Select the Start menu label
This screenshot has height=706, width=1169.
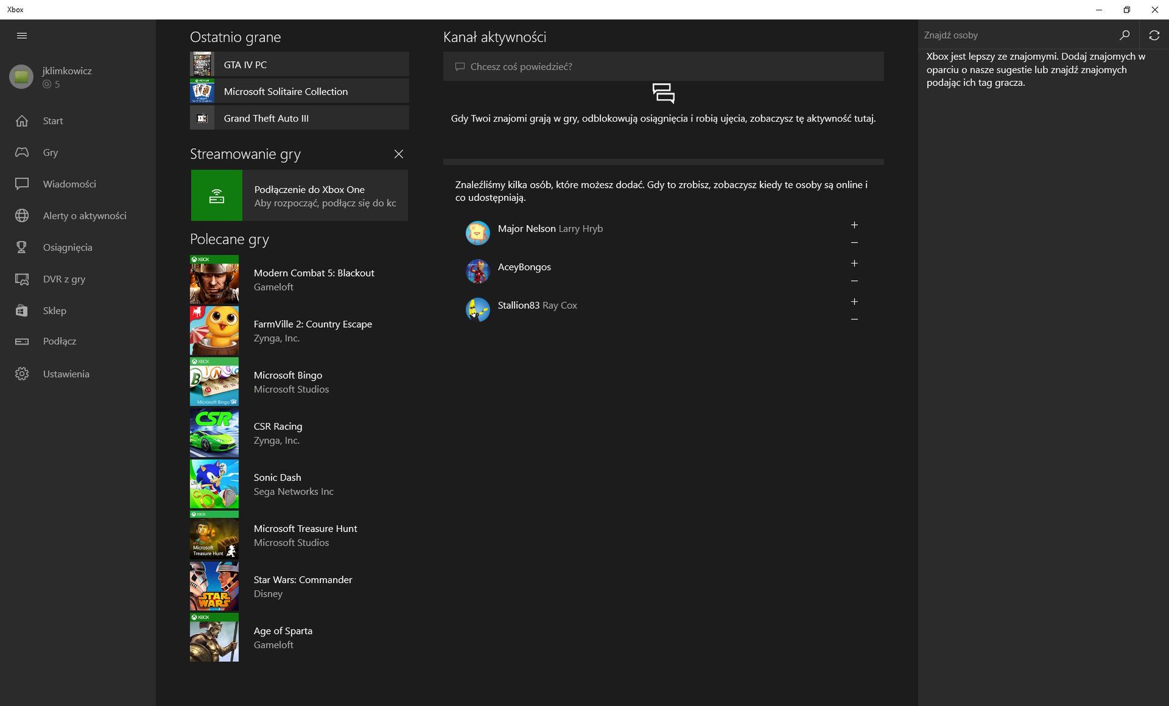click(x=53, y=121)
